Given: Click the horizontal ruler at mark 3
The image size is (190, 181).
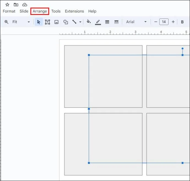Looking at the screenshot, I should (135, 32).
